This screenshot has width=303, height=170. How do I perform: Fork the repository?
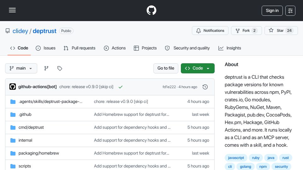click(247, 31)
